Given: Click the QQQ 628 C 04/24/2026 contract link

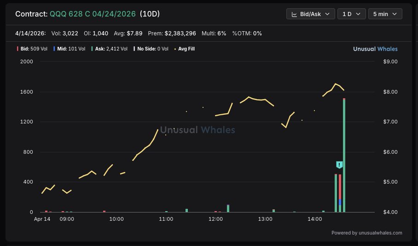Looking at the screenshot, I should [93, 14].
